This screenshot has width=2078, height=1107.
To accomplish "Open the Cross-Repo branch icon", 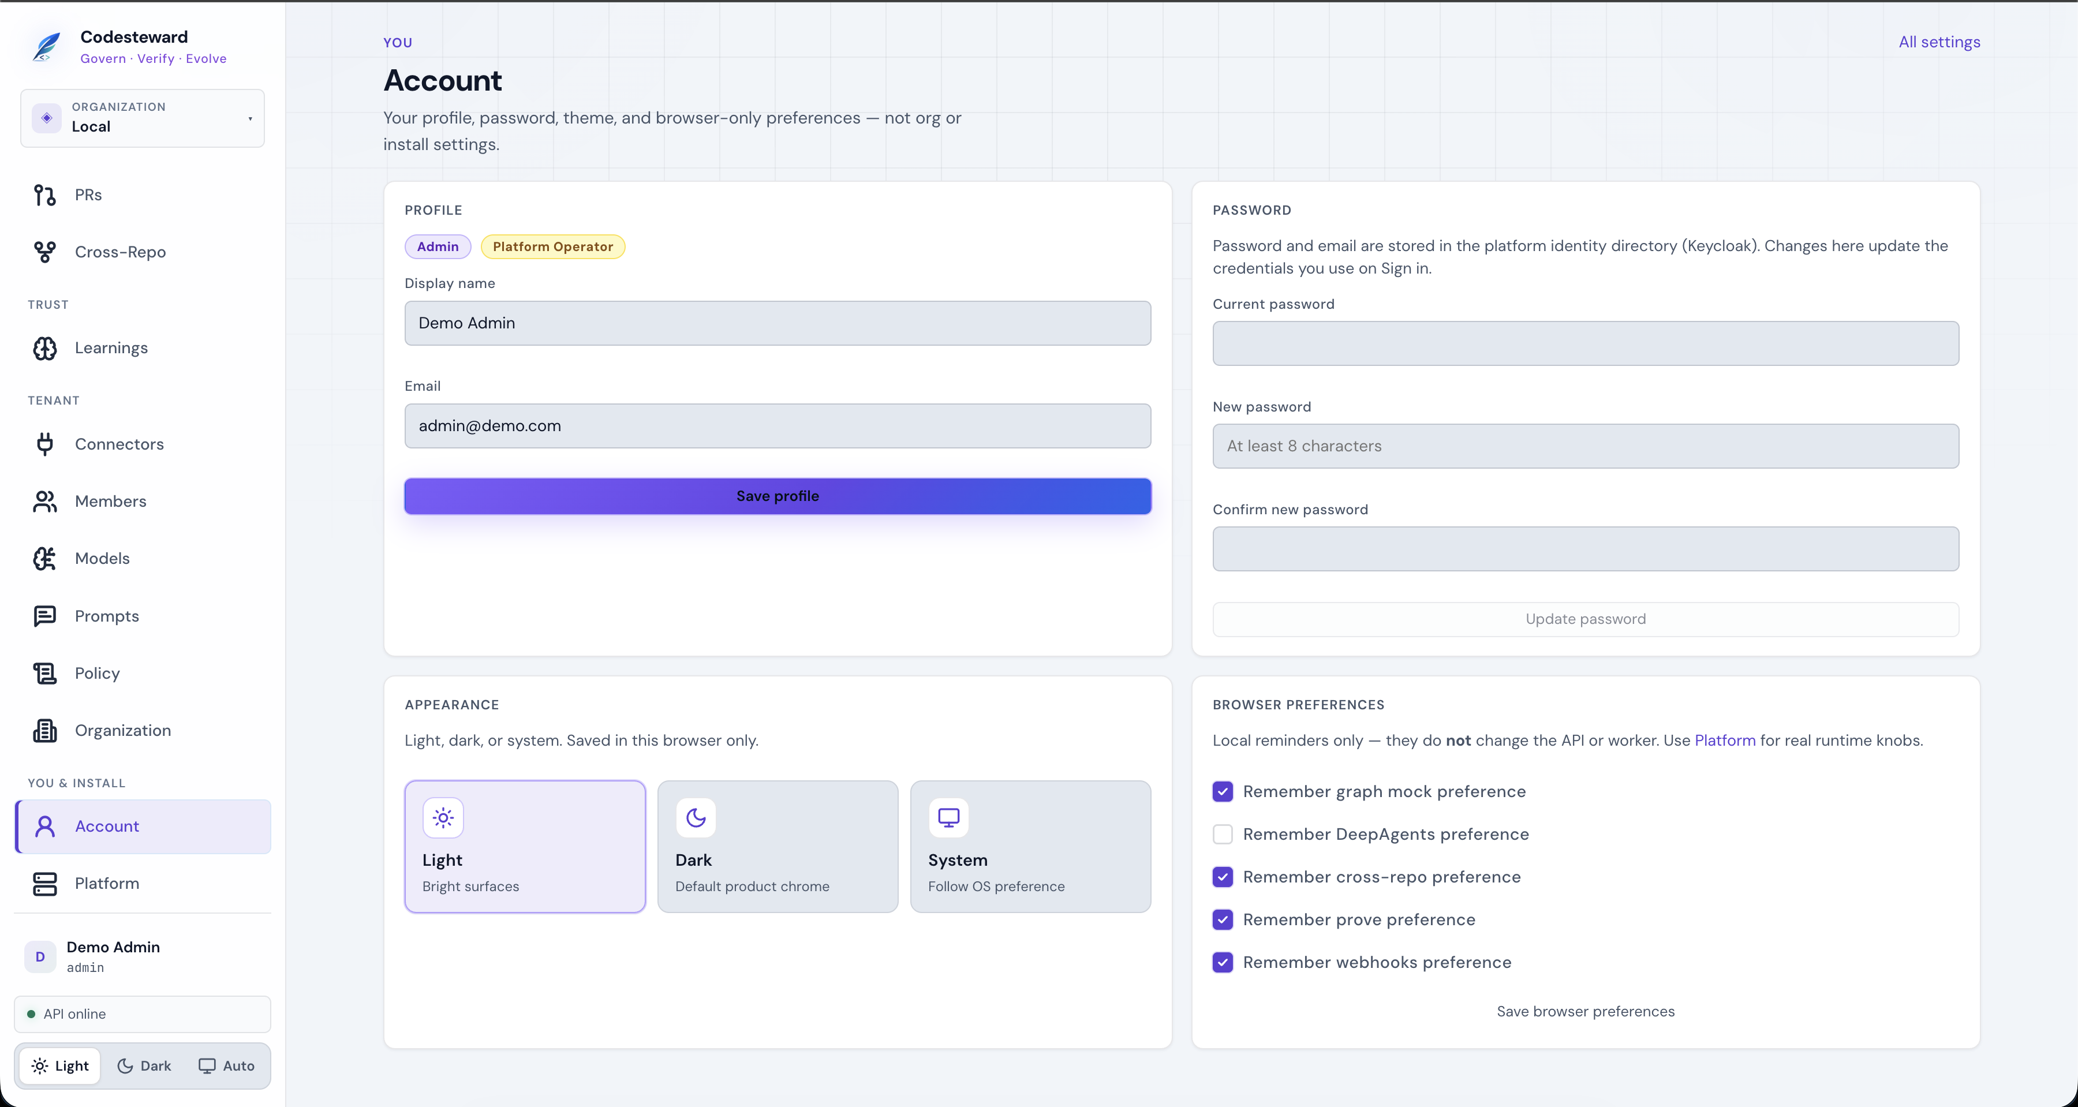I will [x=44, y=253].
